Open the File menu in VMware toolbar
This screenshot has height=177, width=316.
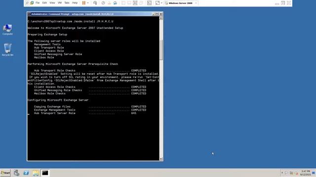38,3
